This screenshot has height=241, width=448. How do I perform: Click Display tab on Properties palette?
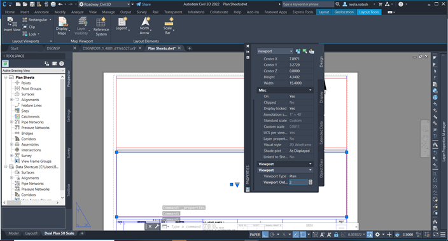coord(321,97)
